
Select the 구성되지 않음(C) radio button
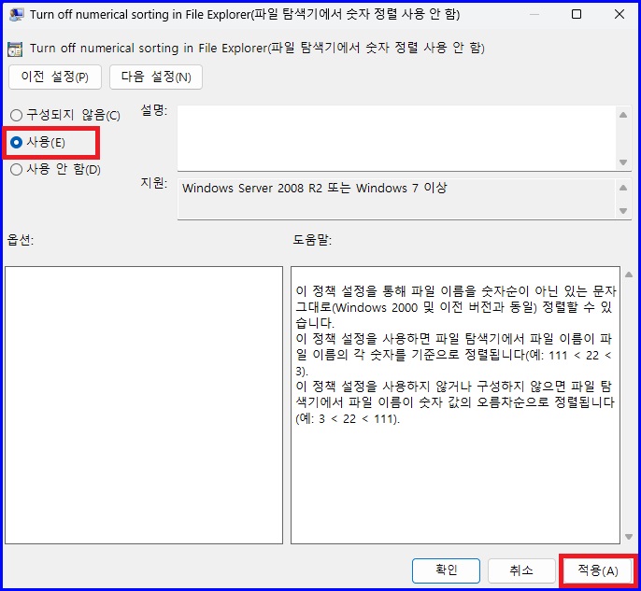pyautogui.click(x=65, y=115)
